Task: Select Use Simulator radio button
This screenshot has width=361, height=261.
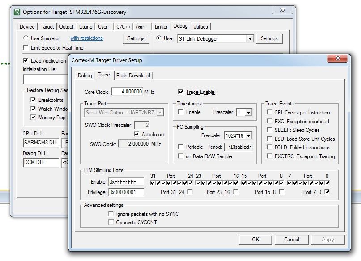Action: [x=25, y=38]
